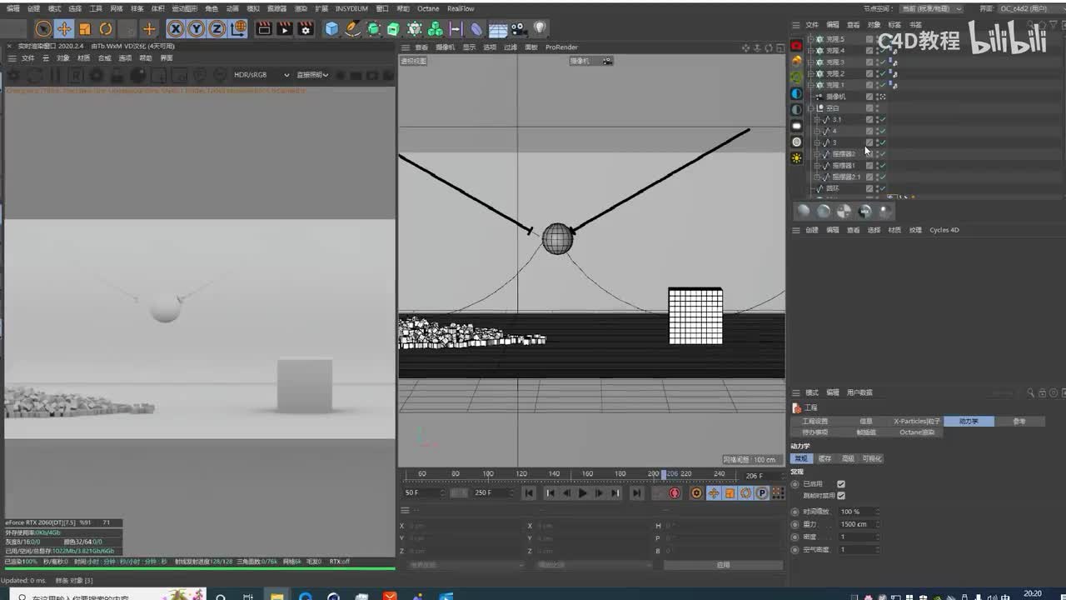Screen dimensions: 1066x600
Task: Switch to the 缓存 sub-tab
Action: point(824,458)
